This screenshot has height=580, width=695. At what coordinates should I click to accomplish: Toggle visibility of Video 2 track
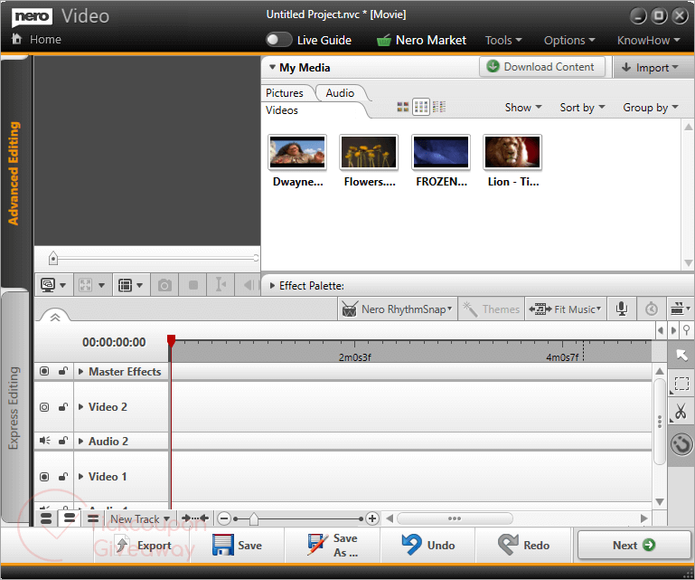click(x=44, y=407)
